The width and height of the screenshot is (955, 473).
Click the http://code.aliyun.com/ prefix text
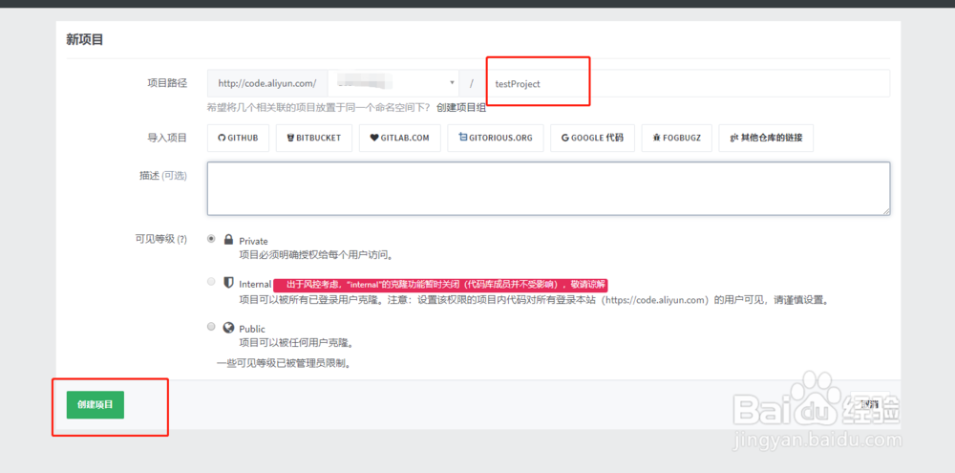pyautogui.click(x=267, y=83)
